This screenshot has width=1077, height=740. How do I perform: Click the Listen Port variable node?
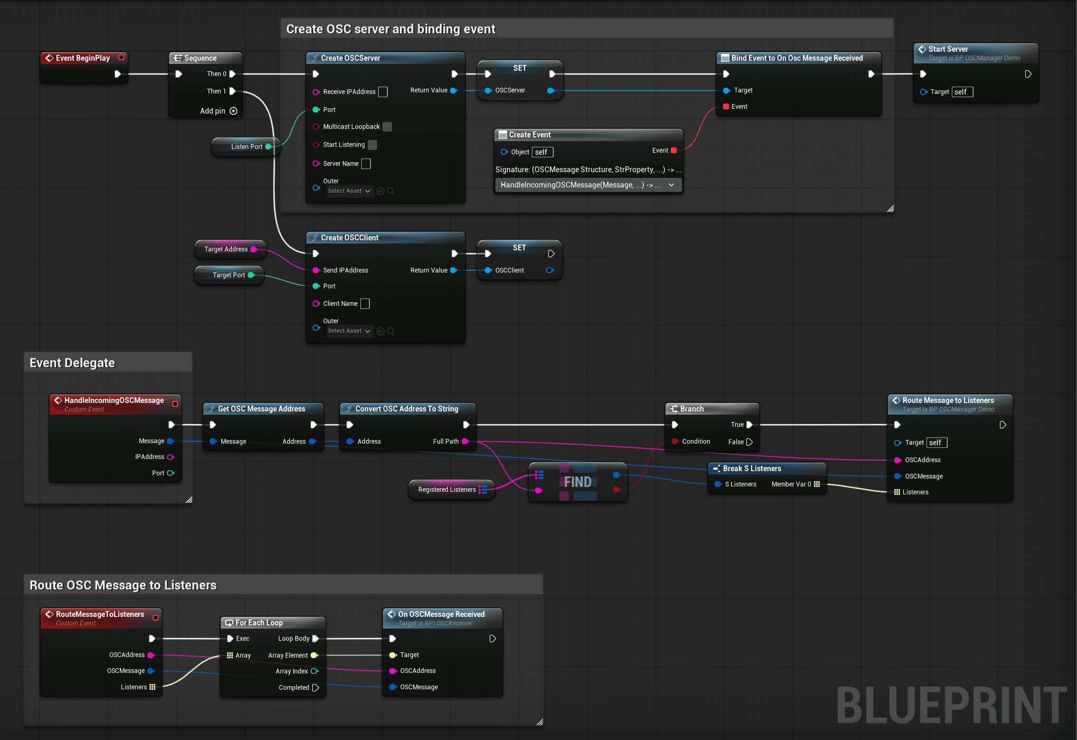click(246, 147)
